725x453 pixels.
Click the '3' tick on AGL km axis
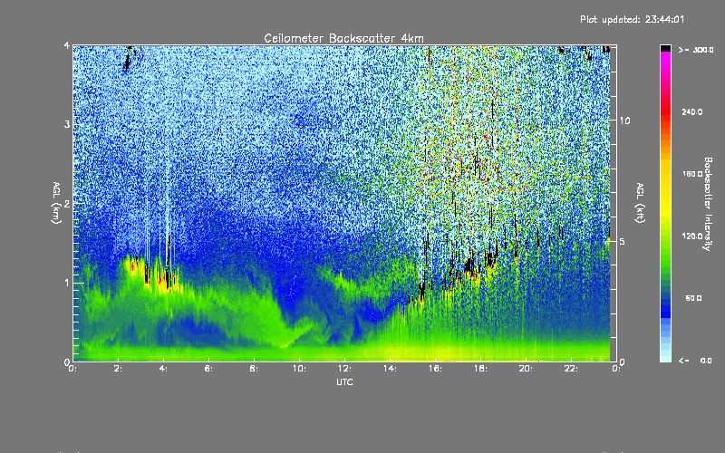[67, 124]
